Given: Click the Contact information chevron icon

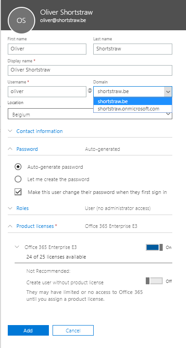Looking at the screenshot, I should coord(10,131).
